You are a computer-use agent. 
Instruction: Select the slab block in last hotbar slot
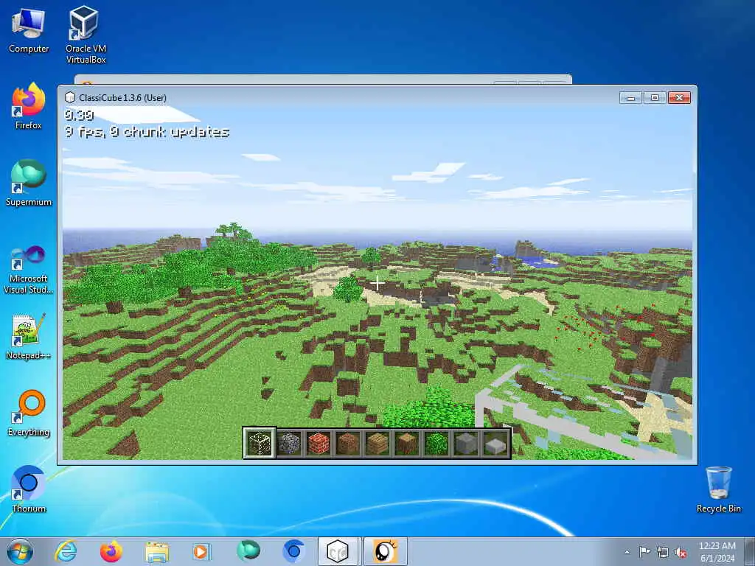(x=495, y=443)
